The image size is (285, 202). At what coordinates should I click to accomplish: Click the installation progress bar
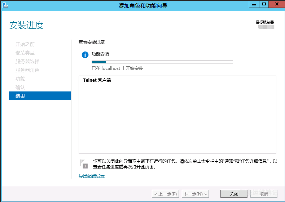(162, 62)
